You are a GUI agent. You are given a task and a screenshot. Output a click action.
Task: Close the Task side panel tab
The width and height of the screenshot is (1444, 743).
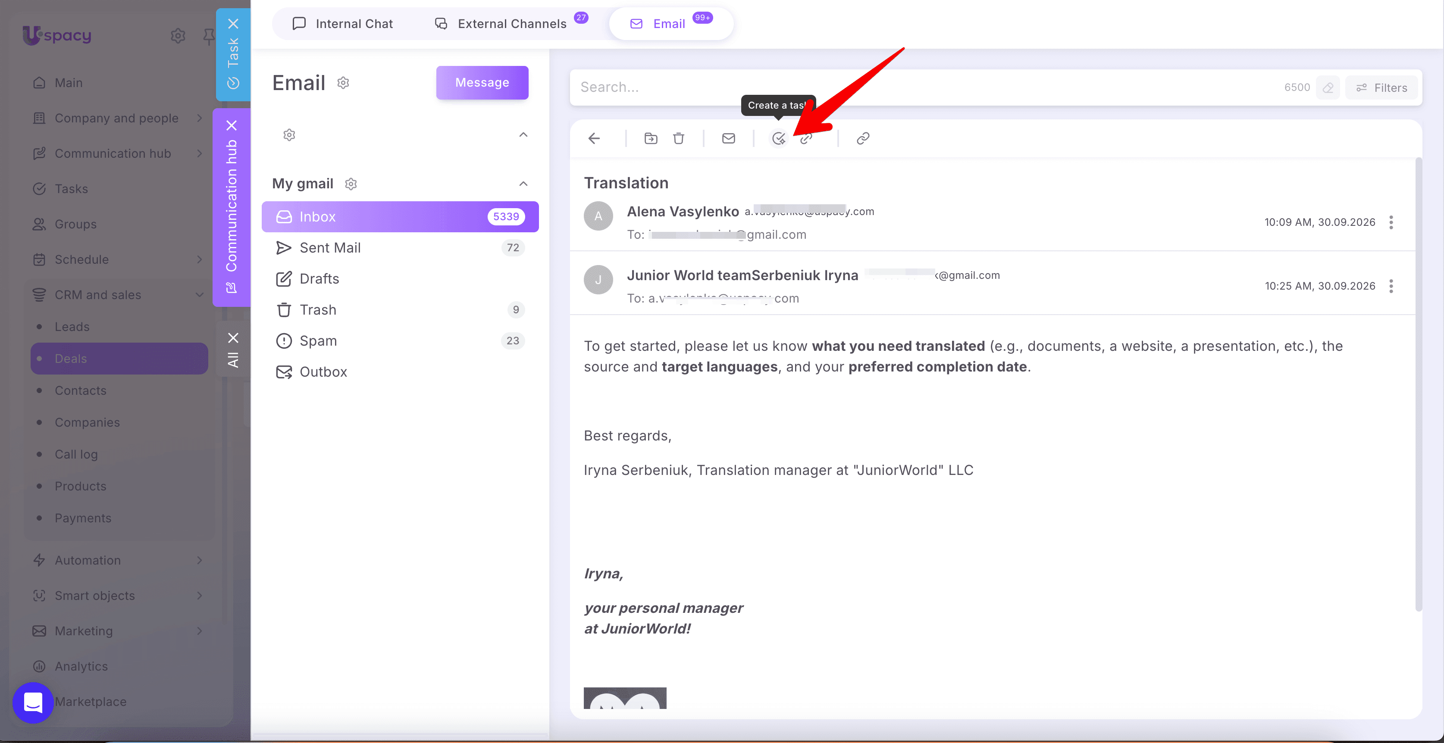click(233, 24)
